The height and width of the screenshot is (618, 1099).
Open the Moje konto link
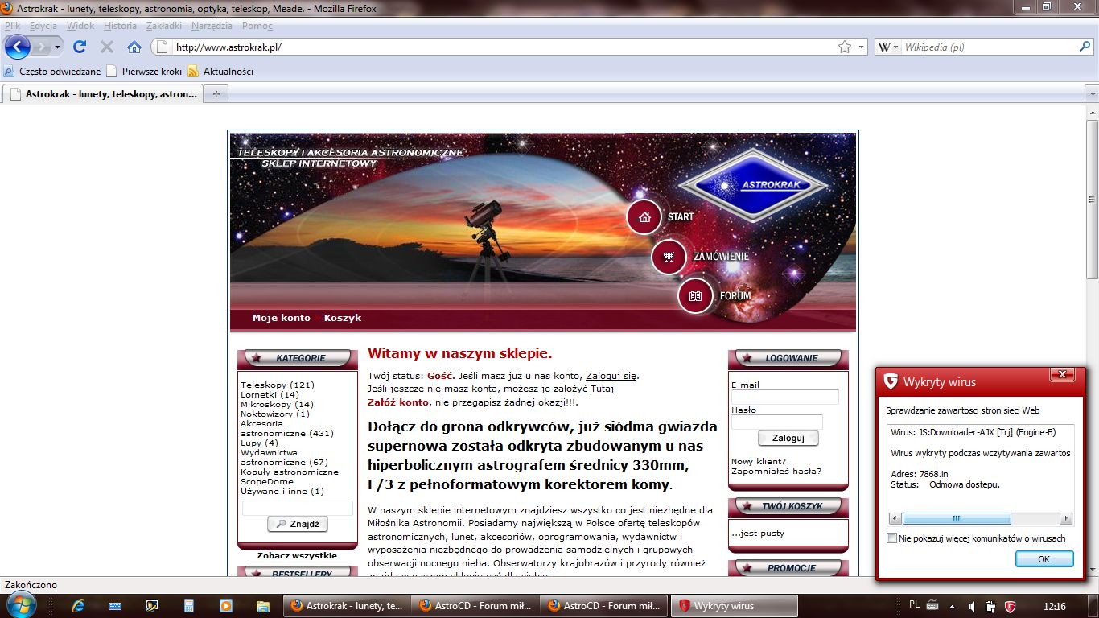(281, 318)
